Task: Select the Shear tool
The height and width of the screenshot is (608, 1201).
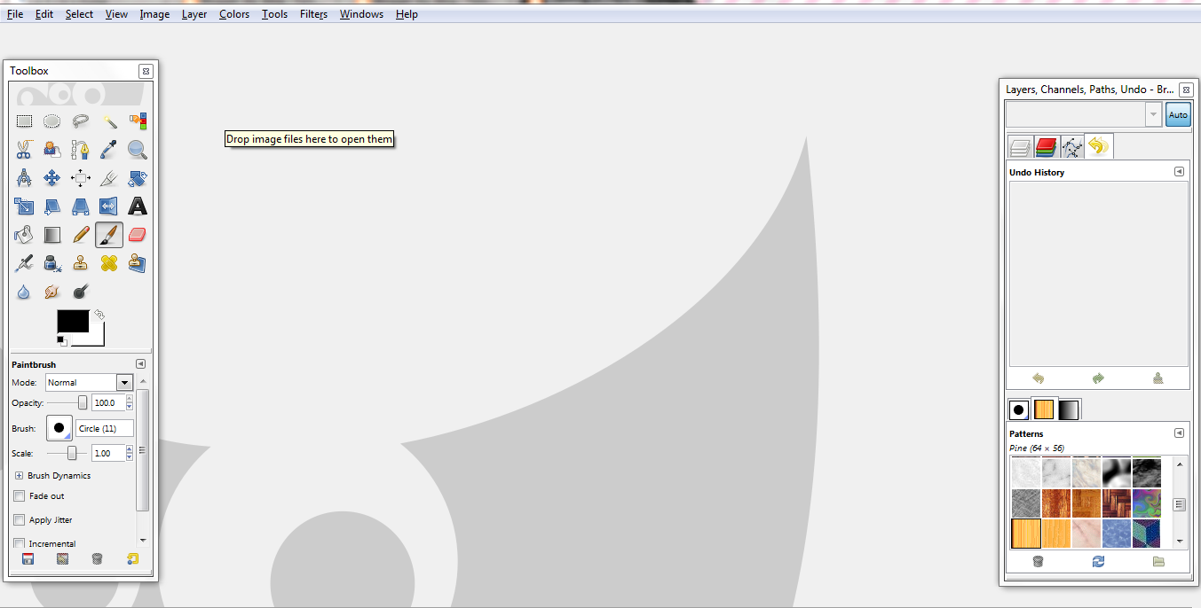Action: tap(52, 207)
